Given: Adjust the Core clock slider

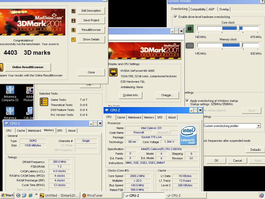Looking at the screenshot, I should coord(239,29).
